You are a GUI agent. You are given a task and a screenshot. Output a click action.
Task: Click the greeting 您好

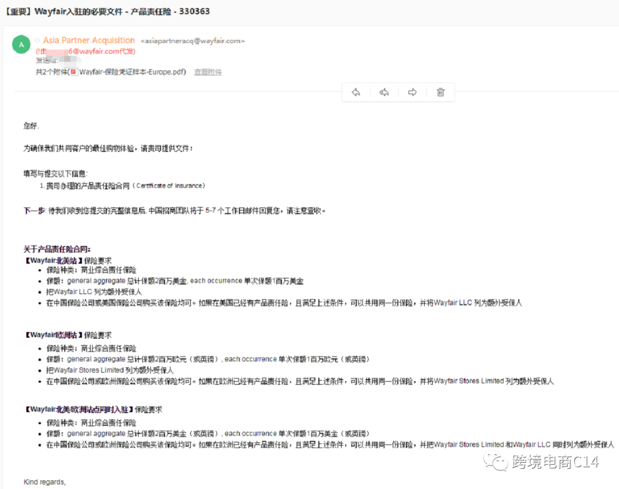[31, 126]
